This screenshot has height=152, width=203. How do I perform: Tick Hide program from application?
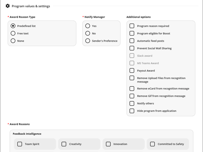(x=132, y=111)
